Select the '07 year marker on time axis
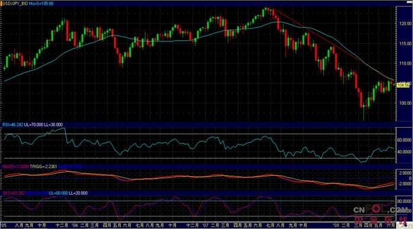 click(206, 225)
